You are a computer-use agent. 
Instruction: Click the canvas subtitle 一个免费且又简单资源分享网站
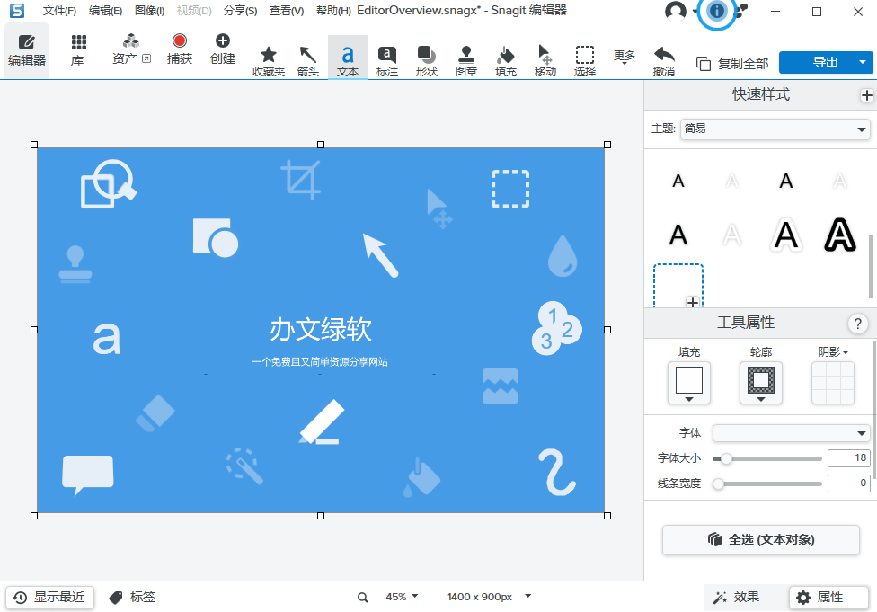point(320,362)
